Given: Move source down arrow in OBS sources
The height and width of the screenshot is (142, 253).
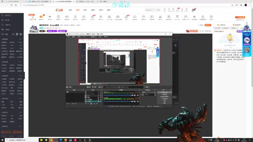Looking at the screenshot, I should click(97, 104).
